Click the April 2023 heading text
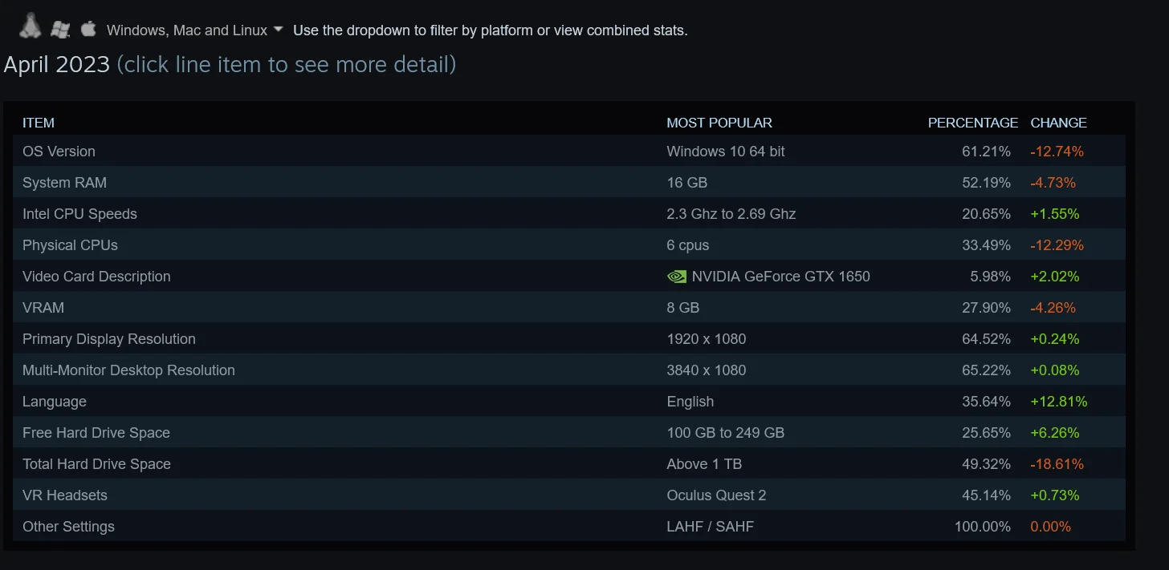Viewport: 1169px width, 570px height. click(x=56, y=64)
